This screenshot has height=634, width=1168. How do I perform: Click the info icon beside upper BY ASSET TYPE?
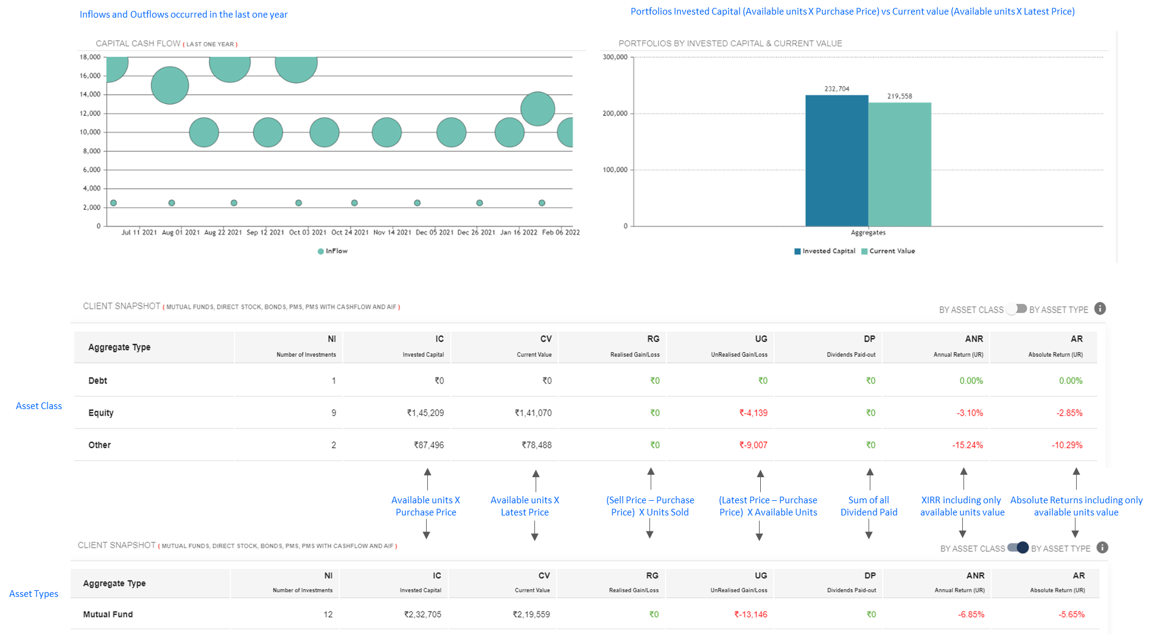tap(1100, 309)
